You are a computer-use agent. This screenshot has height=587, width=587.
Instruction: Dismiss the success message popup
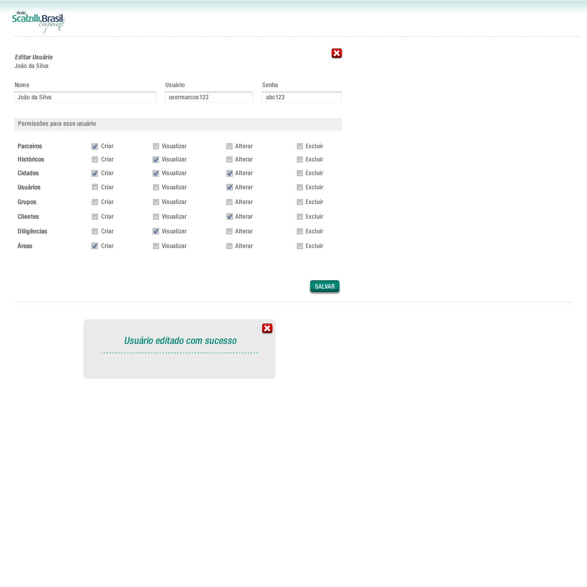click(x=267, y=328)
